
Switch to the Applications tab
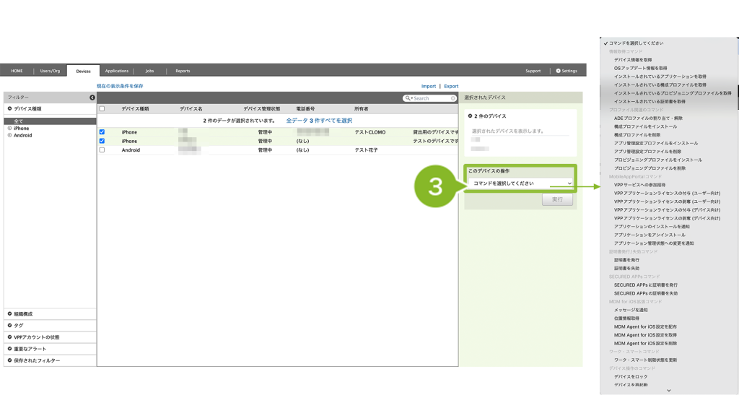(116, 71)
